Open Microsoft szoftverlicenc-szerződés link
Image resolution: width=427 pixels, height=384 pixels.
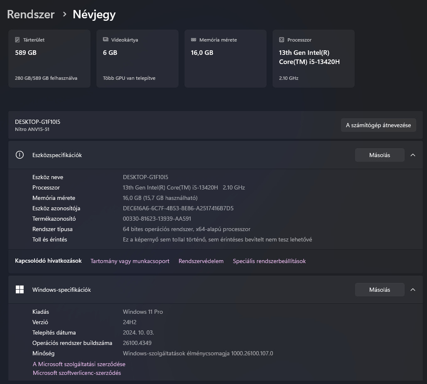[77, 373]
